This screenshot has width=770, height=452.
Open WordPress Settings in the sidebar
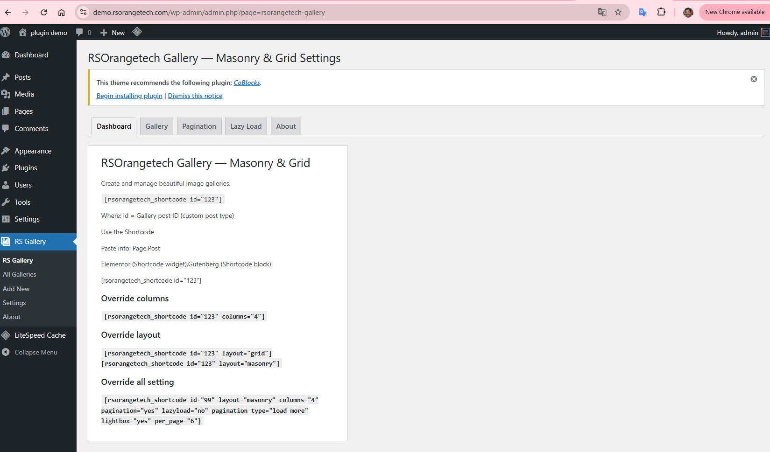pyautogui.click(x=38, y=219)
